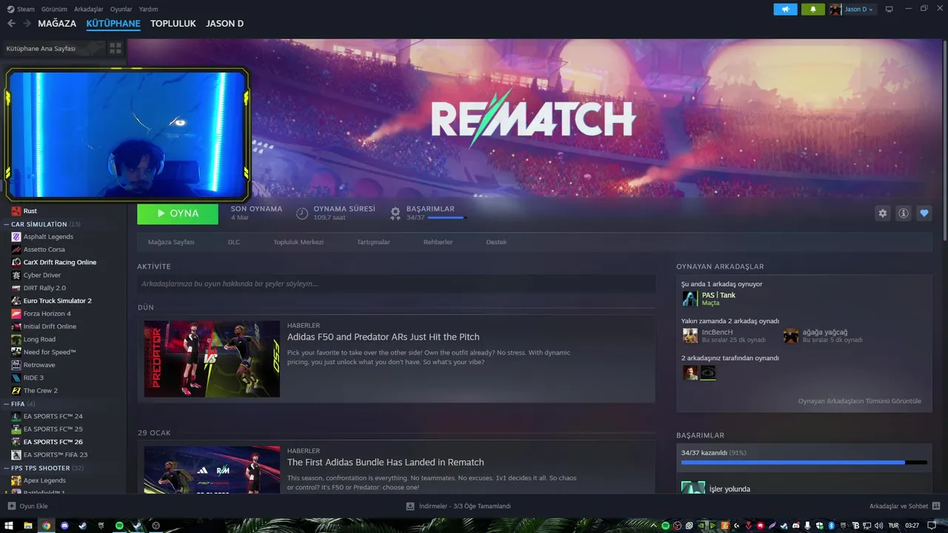Go back with the left arrow
This screenshot has width=948, height=533.
pyautogui.click(x=11, y=24)
